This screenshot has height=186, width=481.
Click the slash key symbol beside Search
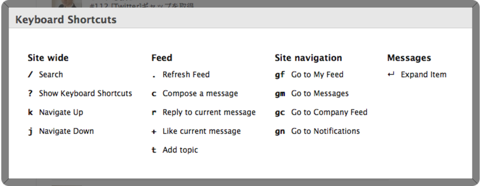pos(30,75)
